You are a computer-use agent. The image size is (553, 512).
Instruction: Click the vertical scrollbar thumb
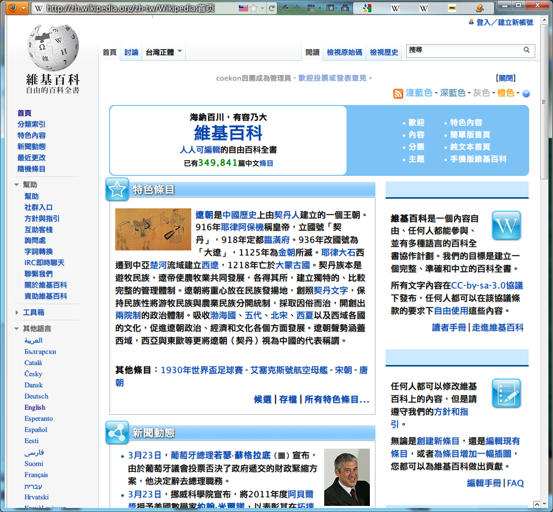click(544, 102)
